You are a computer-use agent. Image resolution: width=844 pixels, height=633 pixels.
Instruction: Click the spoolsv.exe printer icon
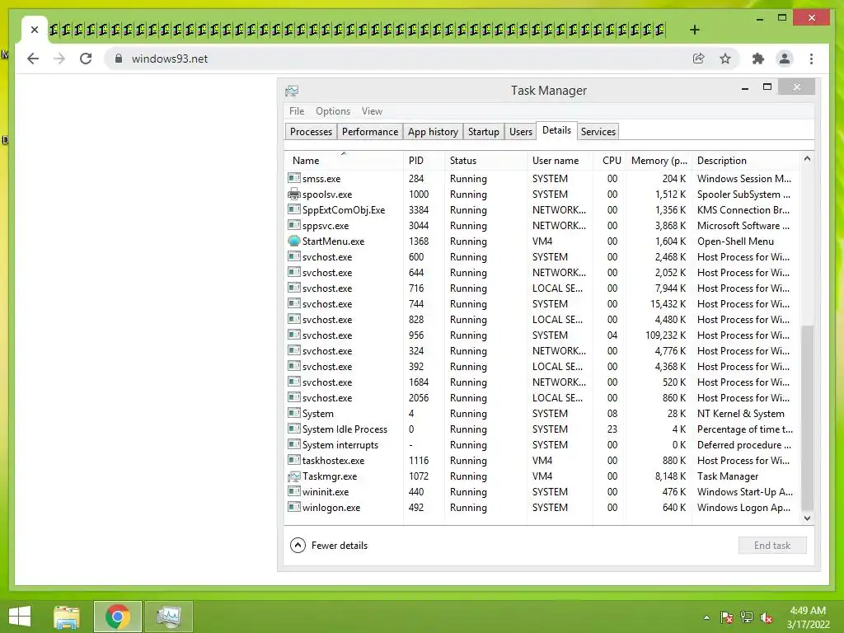tap(294, 194)
